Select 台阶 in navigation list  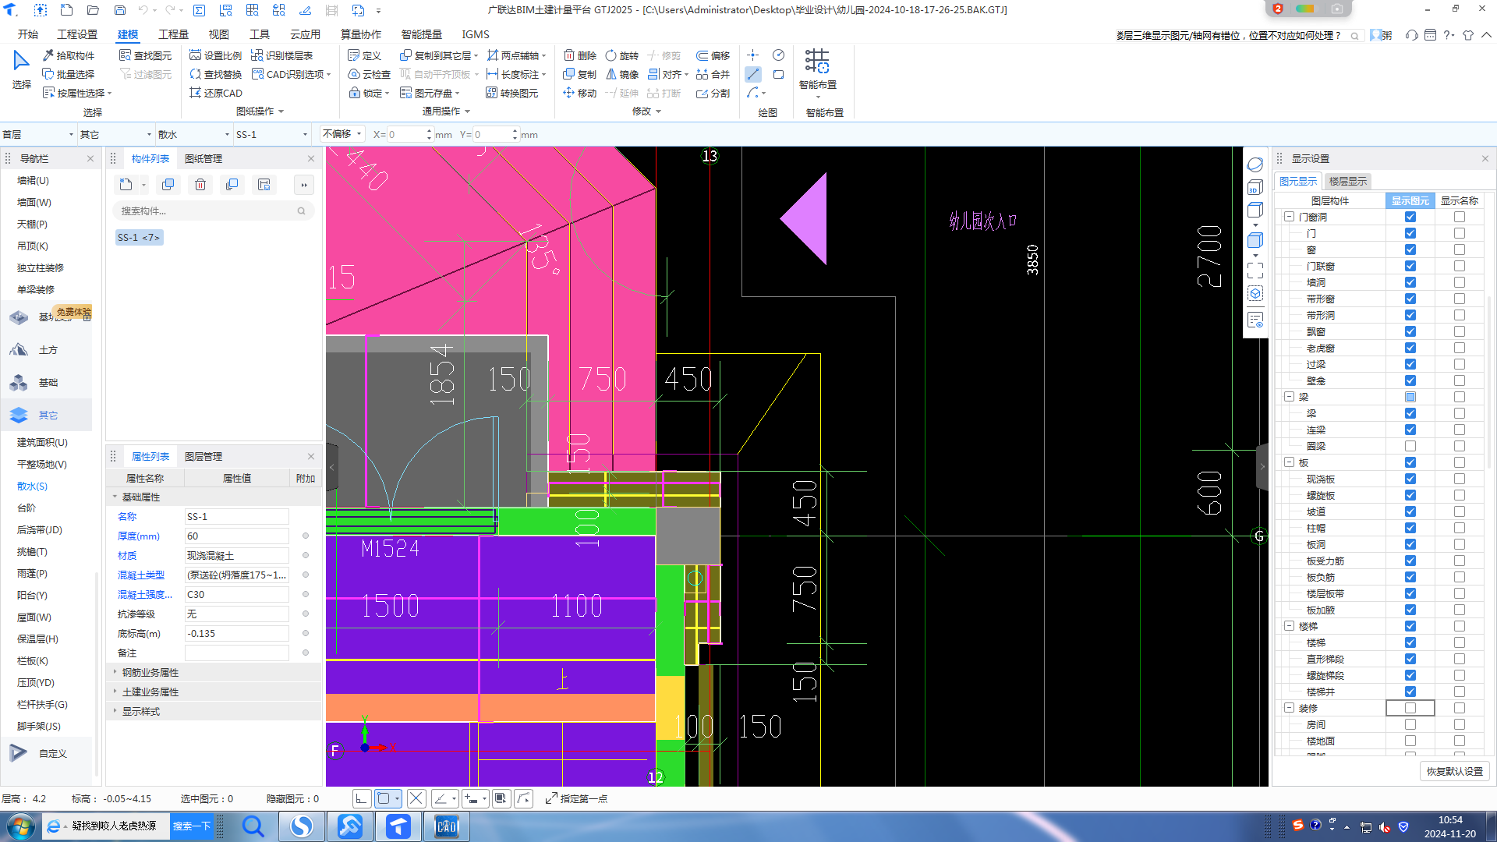27,508
